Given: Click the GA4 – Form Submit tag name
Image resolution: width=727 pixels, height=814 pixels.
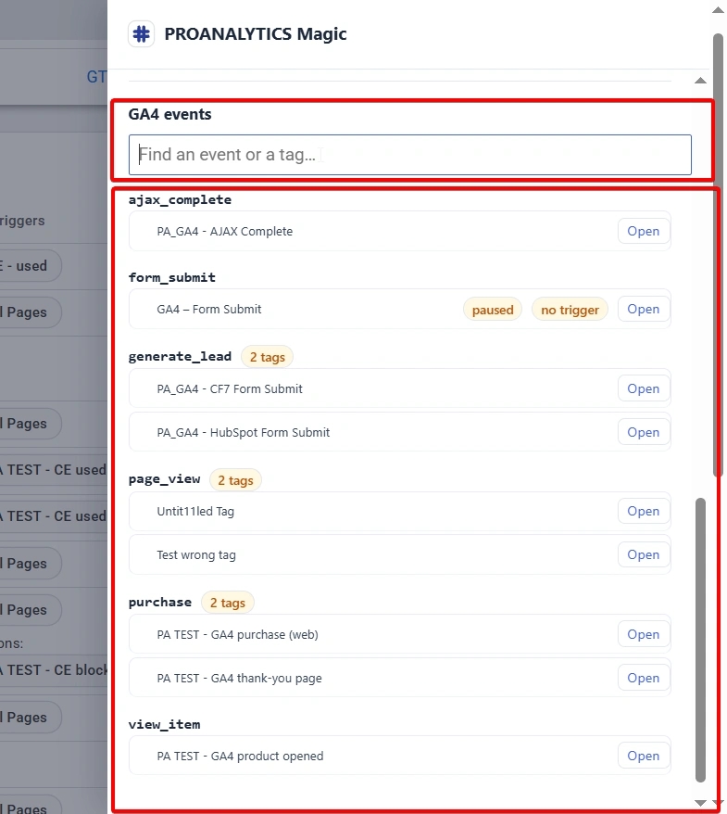Looking at the screenshot, I should tap(209, 310).
